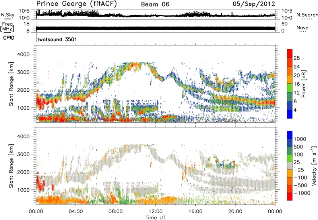Click the "N.Sky" axis label

tap(8, 15)
